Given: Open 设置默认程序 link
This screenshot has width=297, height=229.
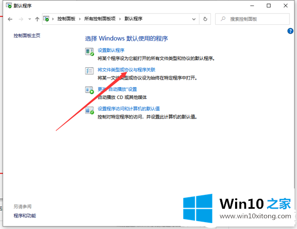Looking at the screenshot, I should (111, 50).
